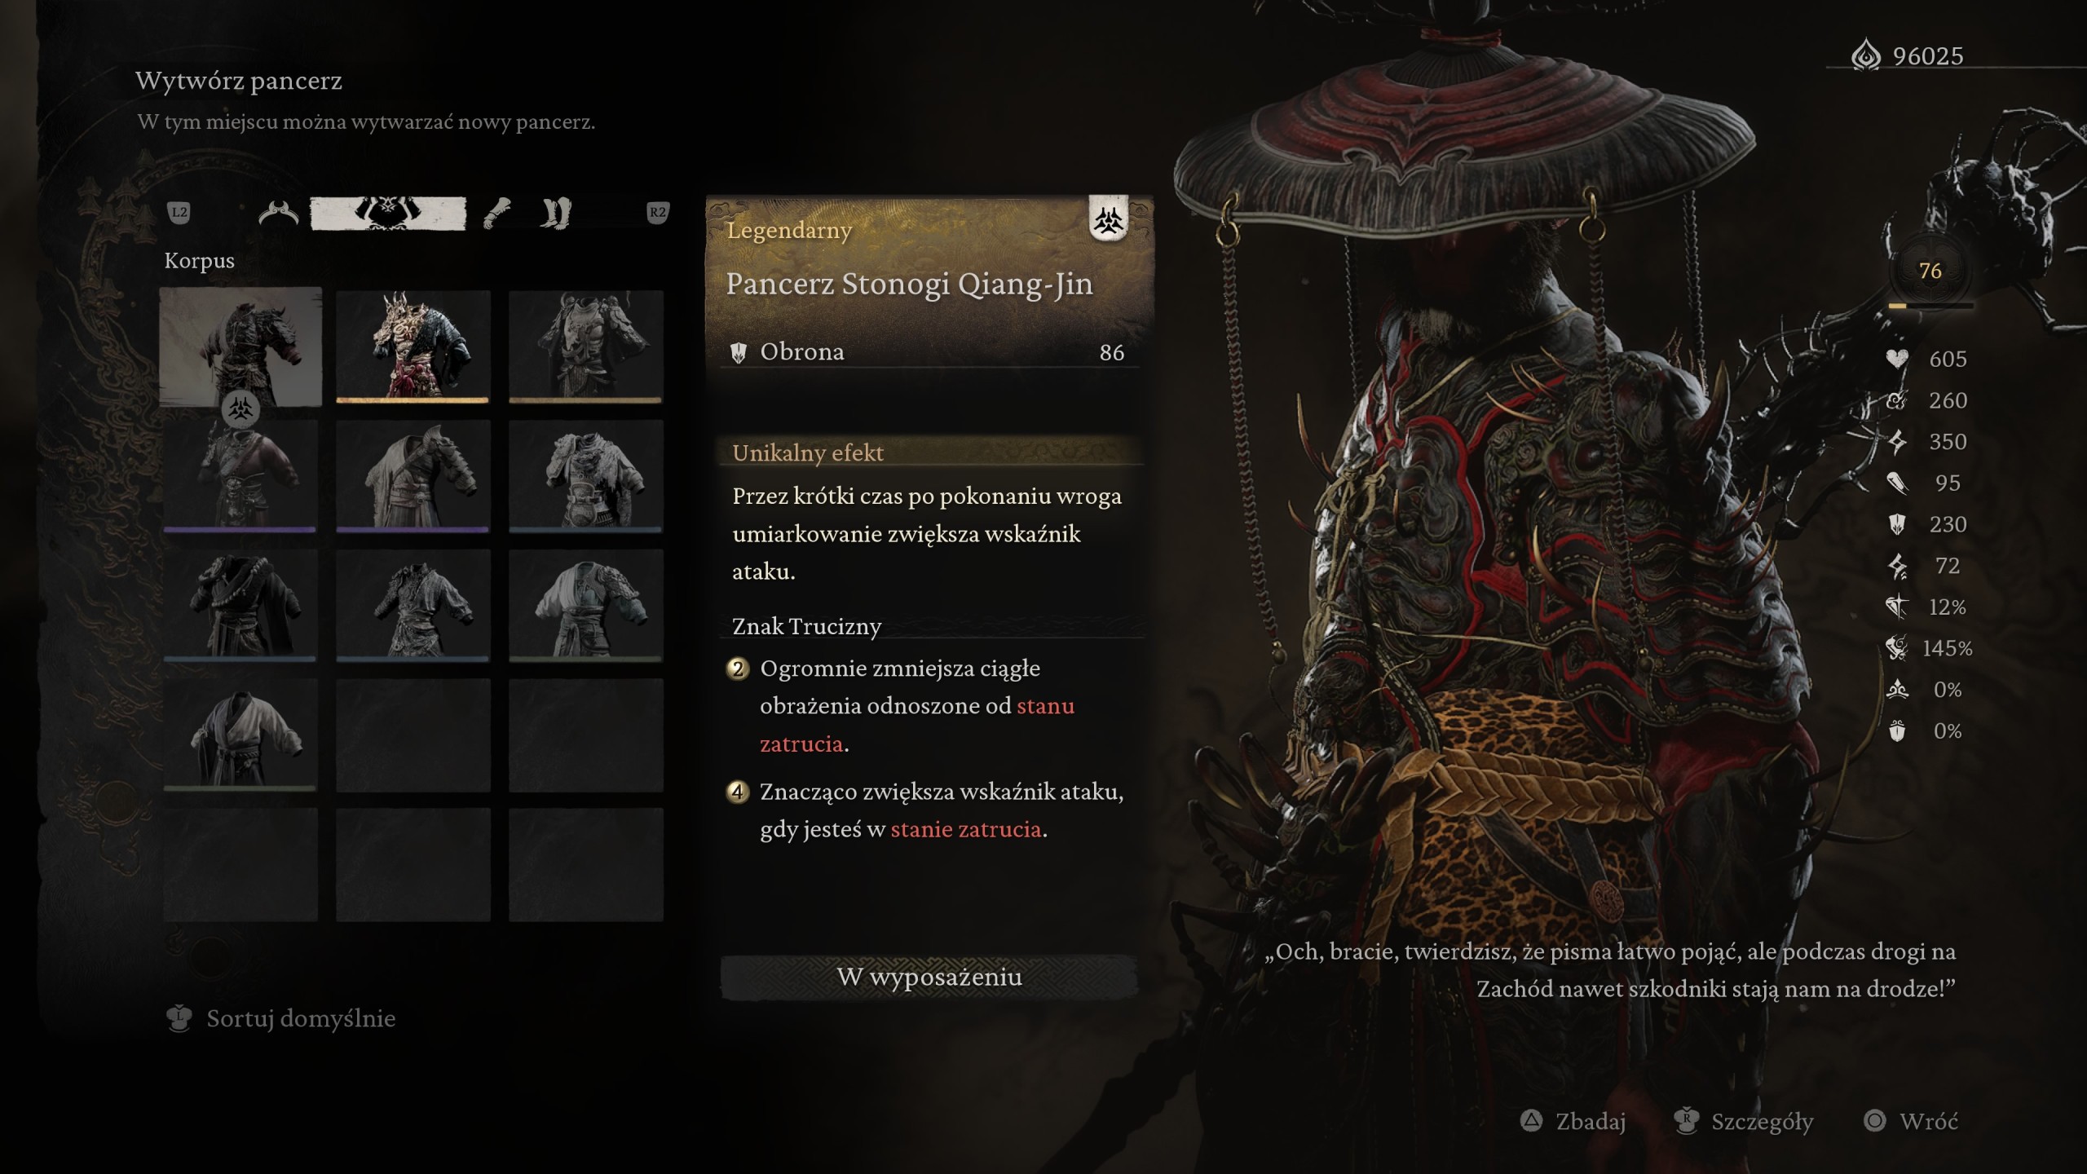Select the golden dragon armor thumbnail

point(413,346)
